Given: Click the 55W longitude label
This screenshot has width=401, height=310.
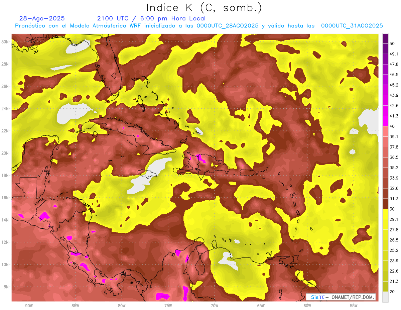Looking at the screenshot, I should (354, 306).
